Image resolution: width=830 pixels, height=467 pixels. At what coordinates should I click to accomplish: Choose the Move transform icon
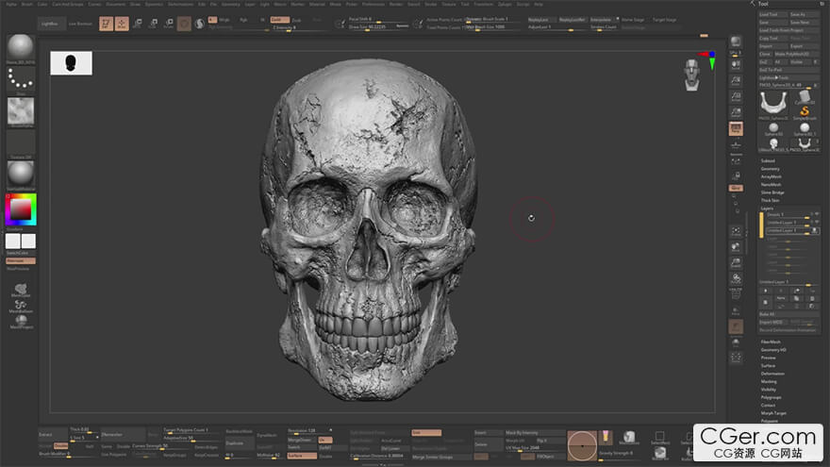point(138,24)
